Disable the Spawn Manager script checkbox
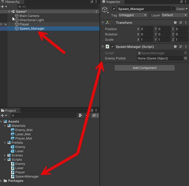 112,47
